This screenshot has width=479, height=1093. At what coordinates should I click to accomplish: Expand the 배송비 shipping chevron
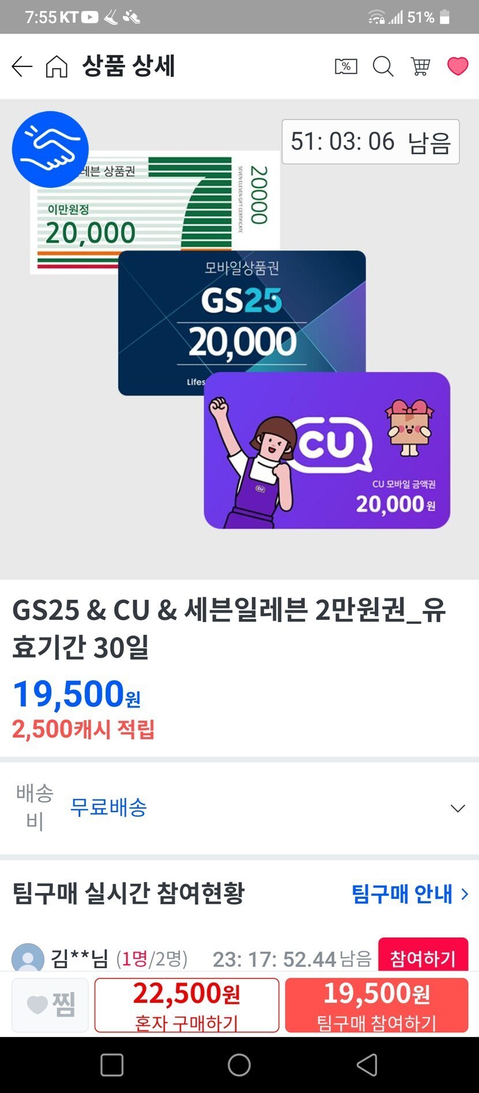click(x=458, y=808)
